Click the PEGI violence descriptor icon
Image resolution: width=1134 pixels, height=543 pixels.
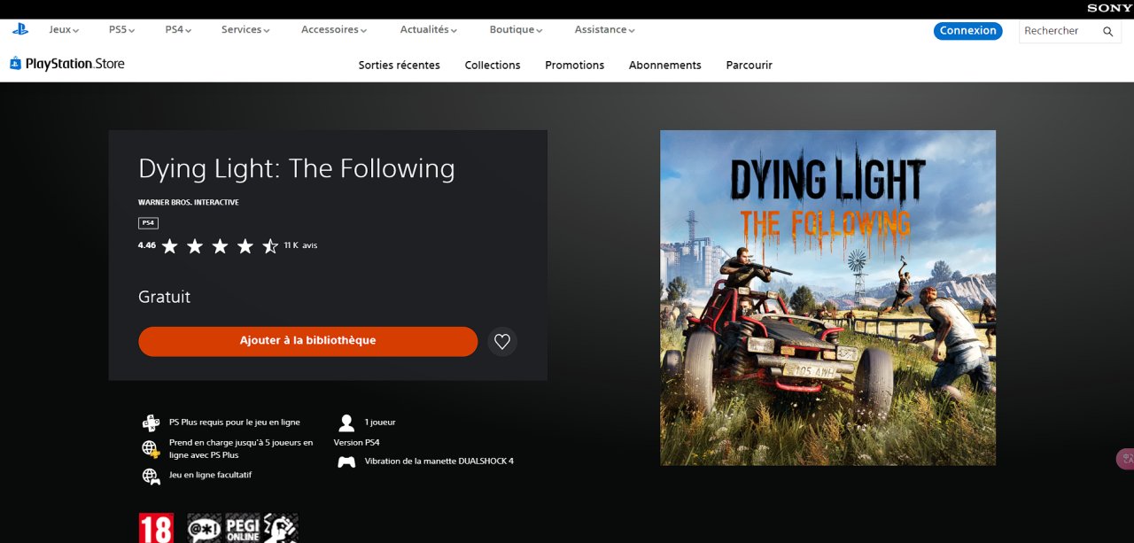[281, 528]
